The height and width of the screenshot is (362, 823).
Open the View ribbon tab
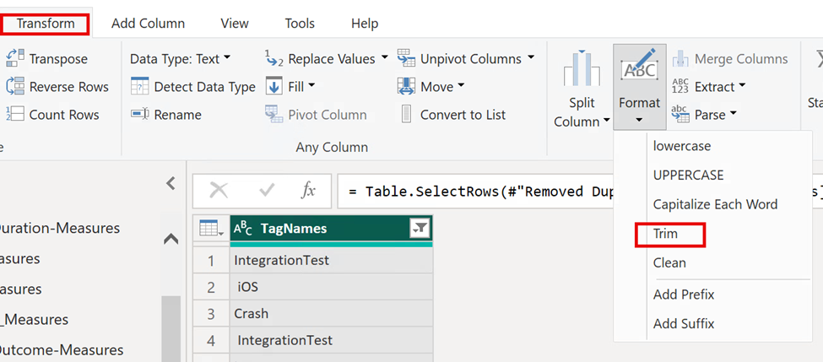(234, 24)
